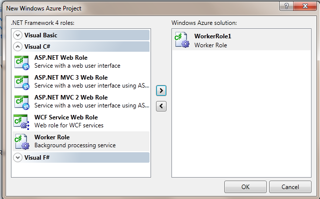The height and width of the screenshot is (199, 320).
Task: Select 'WCF Service Web Role' title text
Action: point(66,117)
